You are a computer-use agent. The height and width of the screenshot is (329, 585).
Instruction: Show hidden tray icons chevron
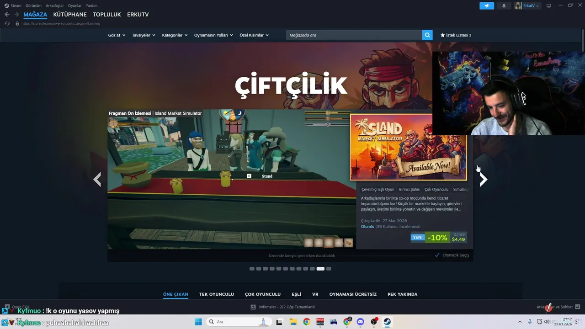pyautogui.click(x=520, y=322)
